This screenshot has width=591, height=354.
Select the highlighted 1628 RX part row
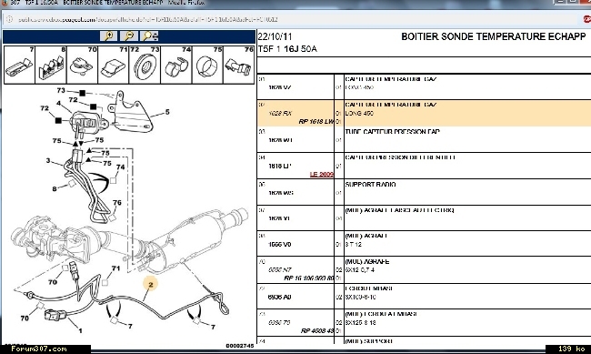[x=424, y=113]
